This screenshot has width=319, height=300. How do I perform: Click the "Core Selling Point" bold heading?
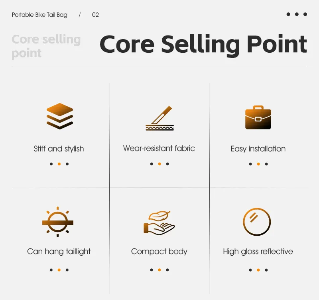[x=203, y=44]
